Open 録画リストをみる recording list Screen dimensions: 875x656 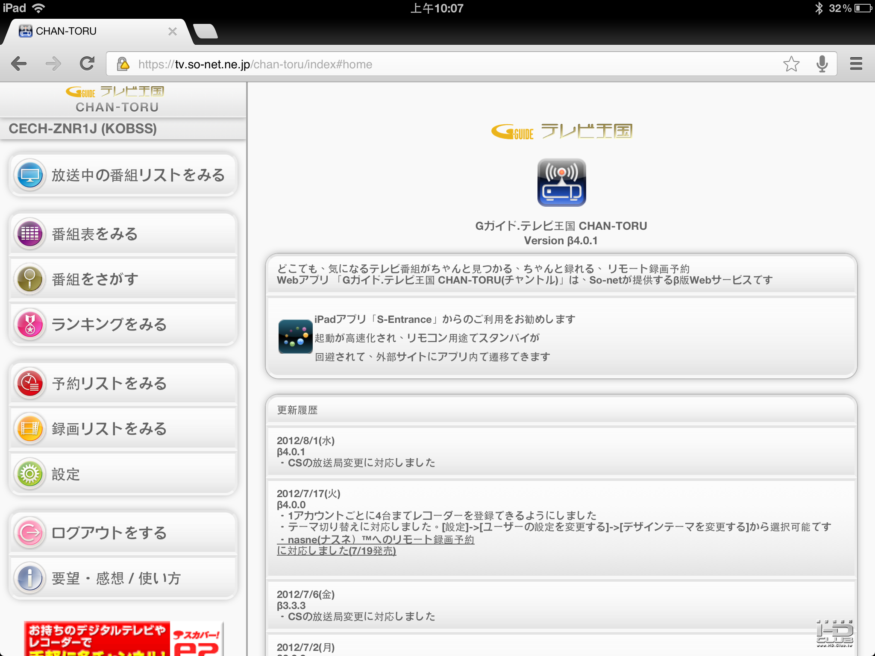[x=123, y=429]
